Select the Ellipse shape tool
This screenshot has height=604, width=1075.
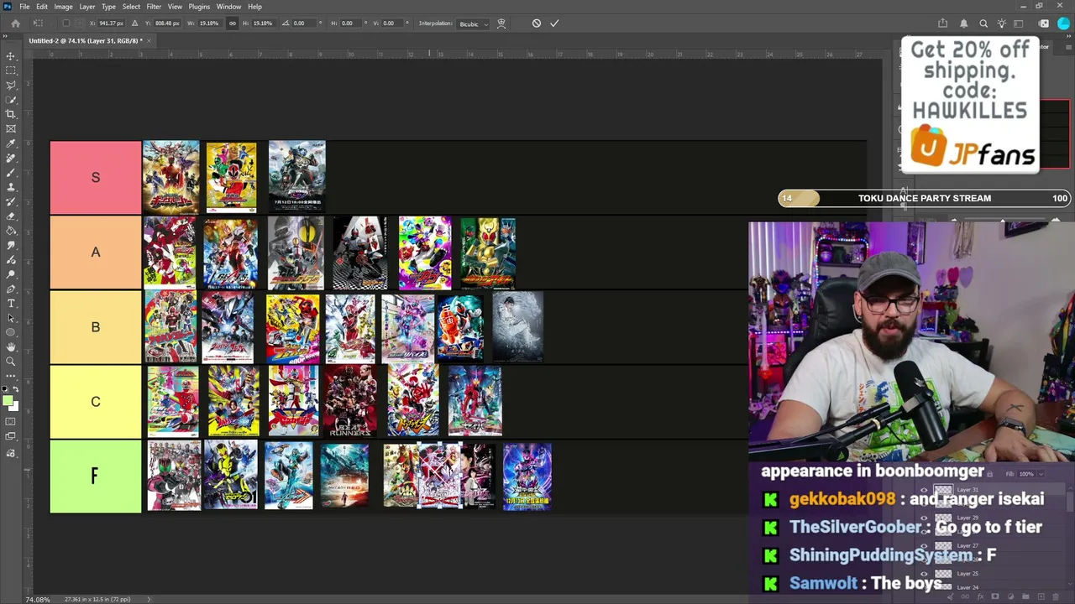click(x=11, y=332)
